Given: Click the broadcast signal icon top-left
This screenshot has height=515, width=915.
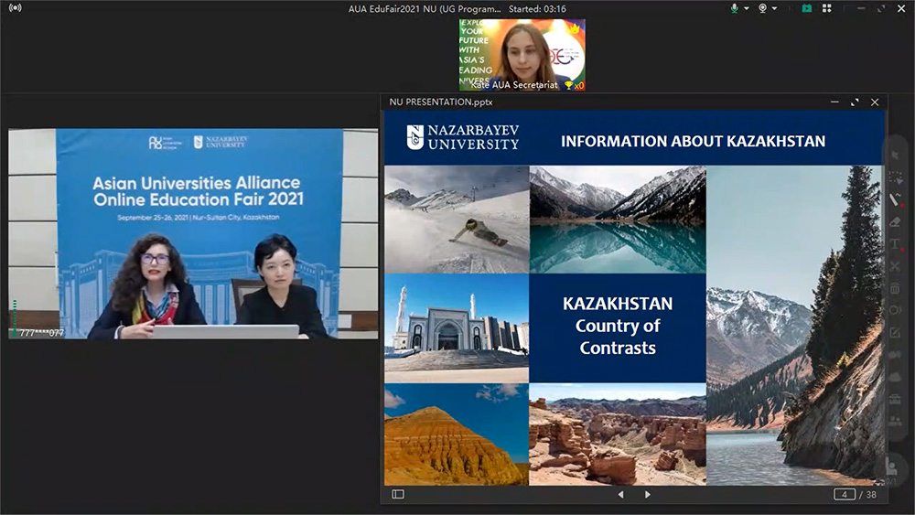Looking at the screenshot, I should click(x=16, y=7).
